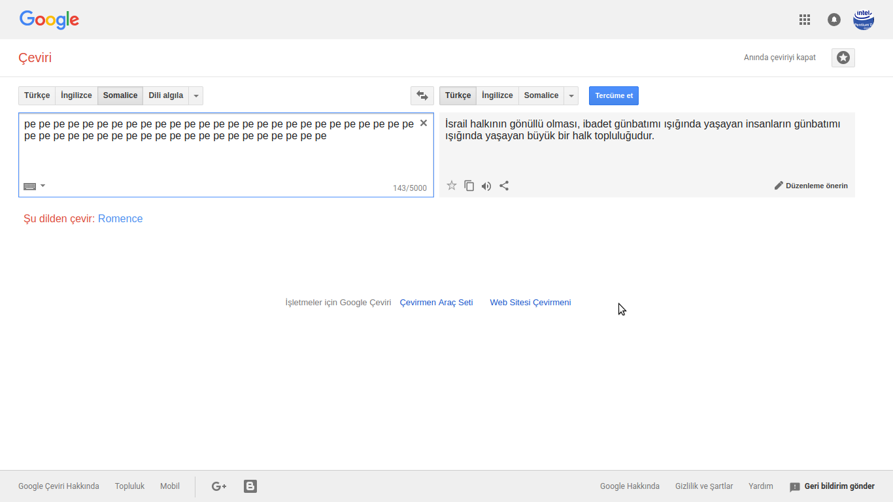Open the Google apps grid
Image resolution: width=893 pixels, height=502 pixels.
tap(805, 20)
